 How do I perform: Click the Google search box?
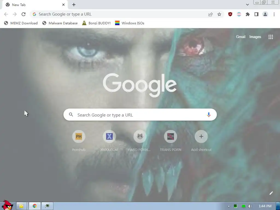pyautogui.click(x=140, y=115)
